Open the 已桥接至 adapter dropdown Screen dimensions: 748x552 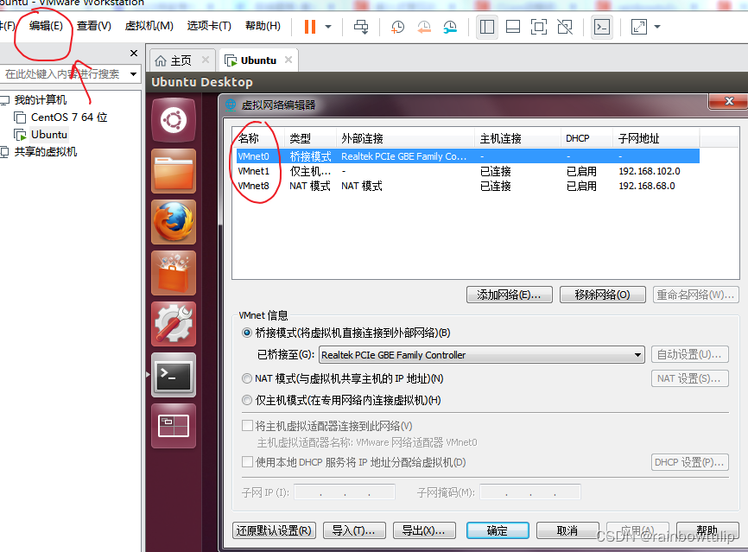coord(482,354)
